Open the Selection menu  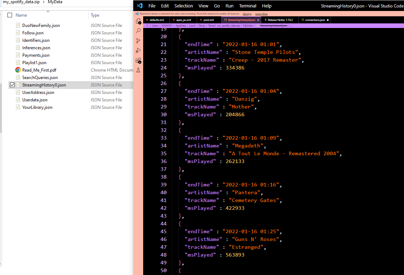coord(184,6)
